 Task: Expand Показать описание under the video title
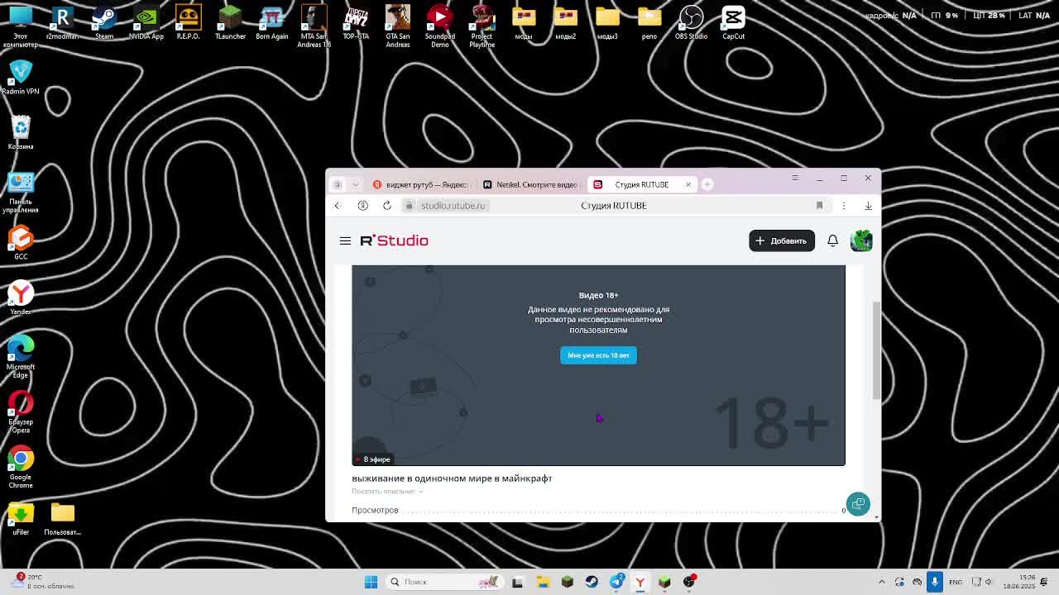pyautogui.click(x=387, y=492)
